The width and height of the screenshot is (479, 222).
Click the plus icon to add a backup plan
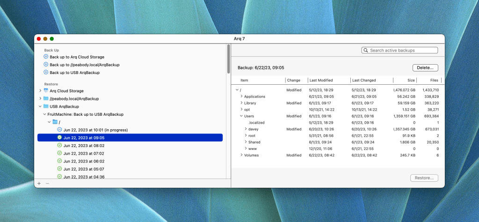(x=39, y=183)
